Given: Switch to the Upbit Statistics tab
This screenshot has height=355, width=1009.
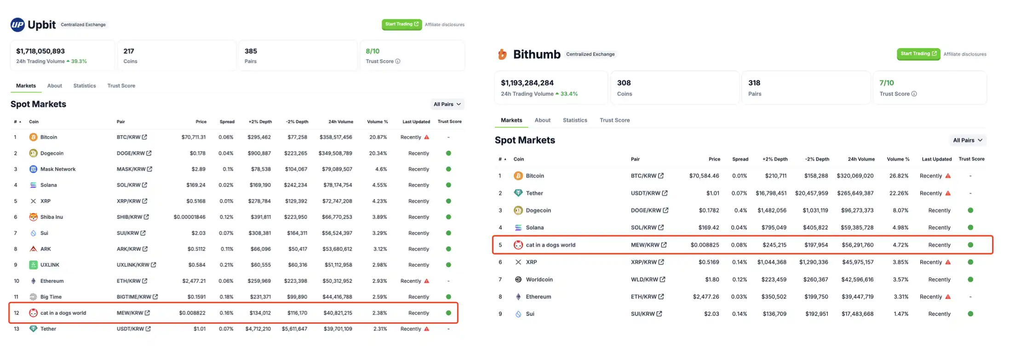Looking at the screenshot, I should pos(85,86).
